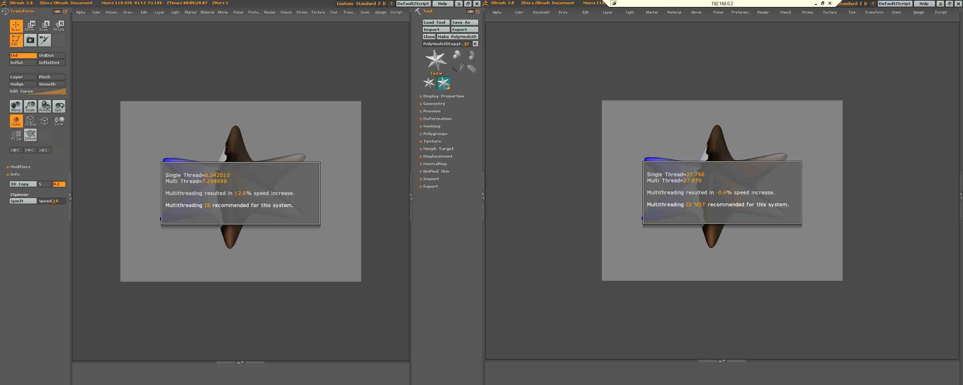Expand the Deformation section
This screenshot has width=963, height=385.
click(x=437, y=119)
